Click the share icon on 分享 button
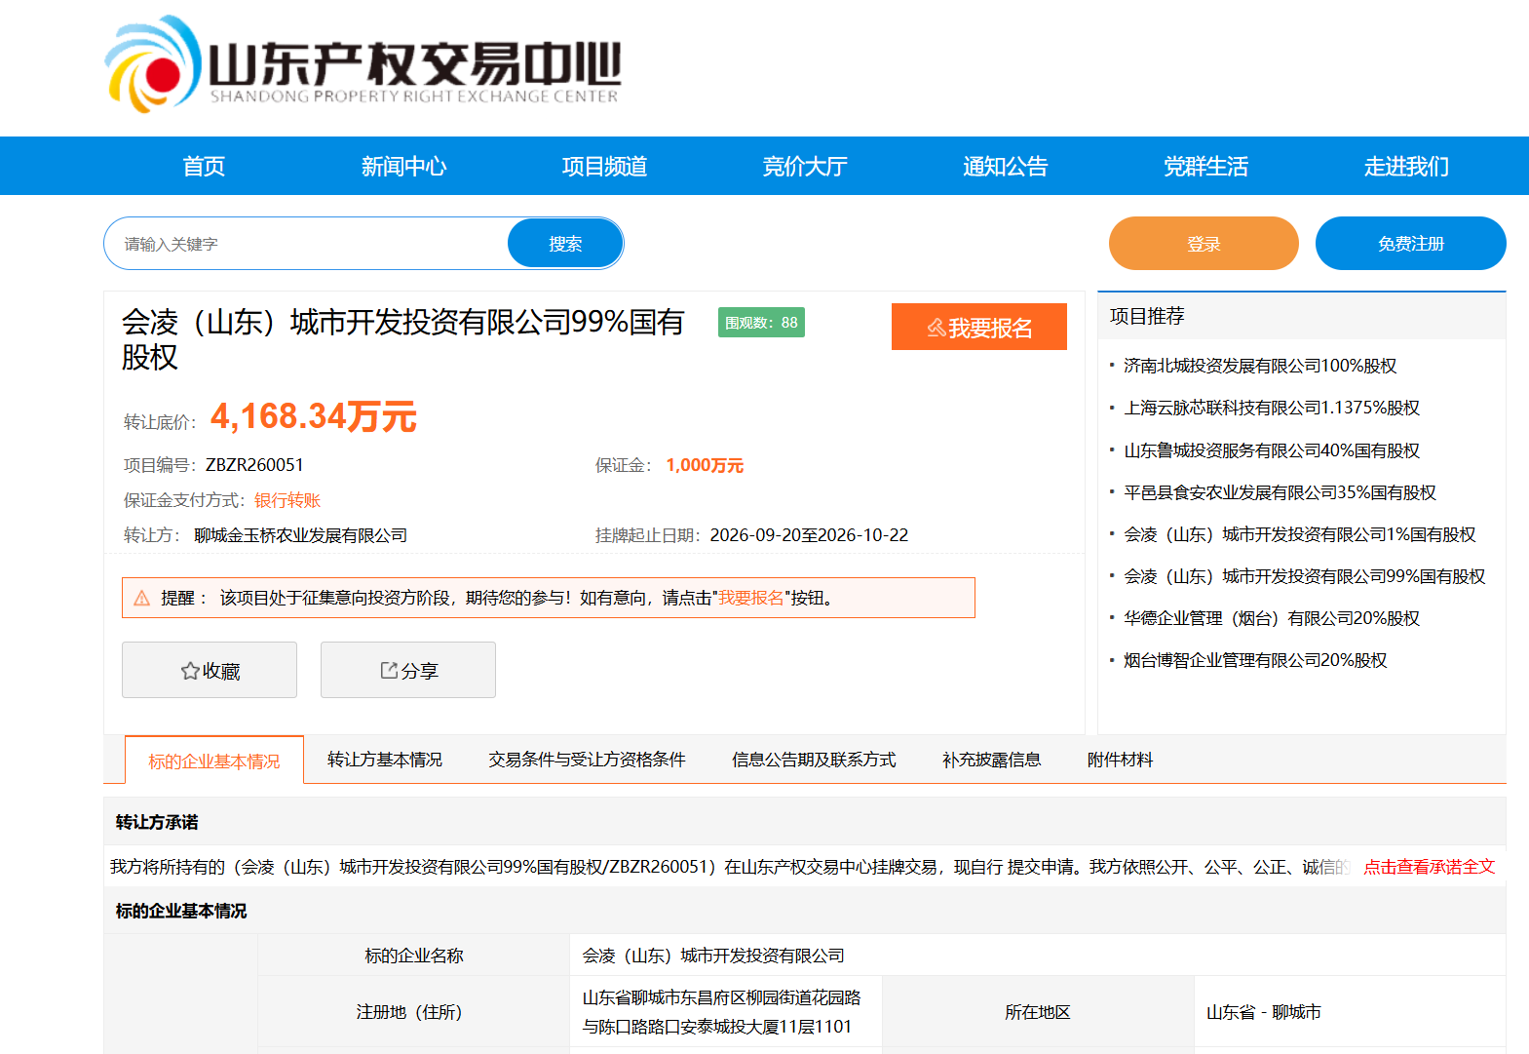The image size is (1529, 1054). pyautogui.click(x=389, y=670)
